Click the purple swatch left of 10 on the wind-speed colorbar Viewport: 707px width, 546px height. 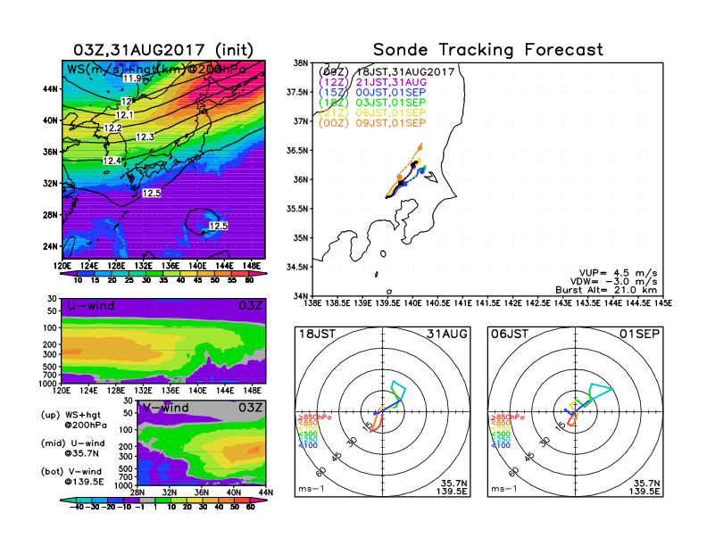[x=69, y=274]
